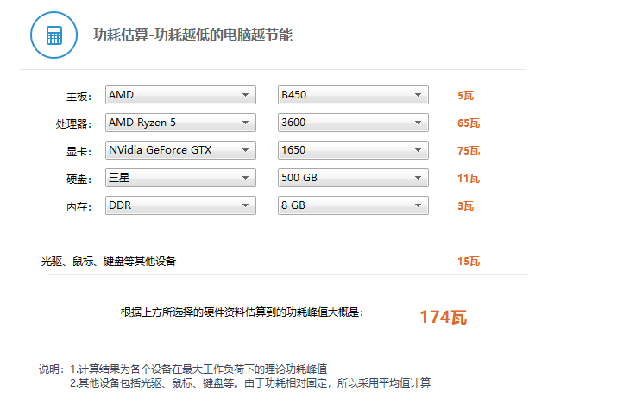The height and width of the screenshot is (404, 617).
Task: Click the 光驱、鼠标、键盘等其他设备 label
Action: pyautogui.click(x=108, y=261)
